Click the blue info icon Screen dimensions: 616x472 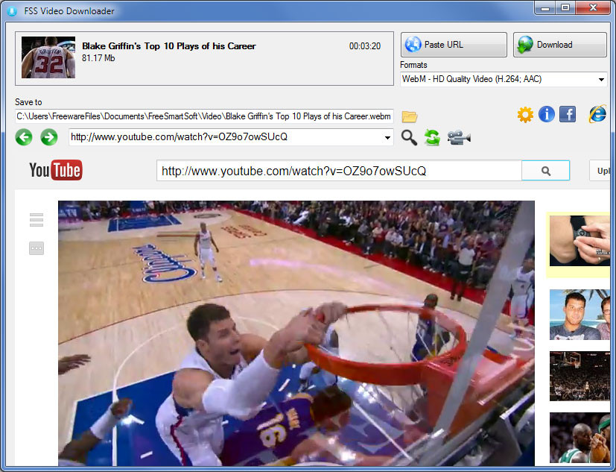[547, 115]
